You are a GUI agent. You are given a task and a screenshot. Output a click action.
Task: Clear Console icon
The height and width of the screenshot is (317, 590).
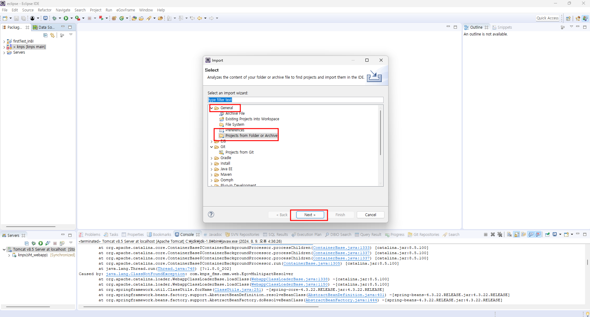tap(509, 234)
